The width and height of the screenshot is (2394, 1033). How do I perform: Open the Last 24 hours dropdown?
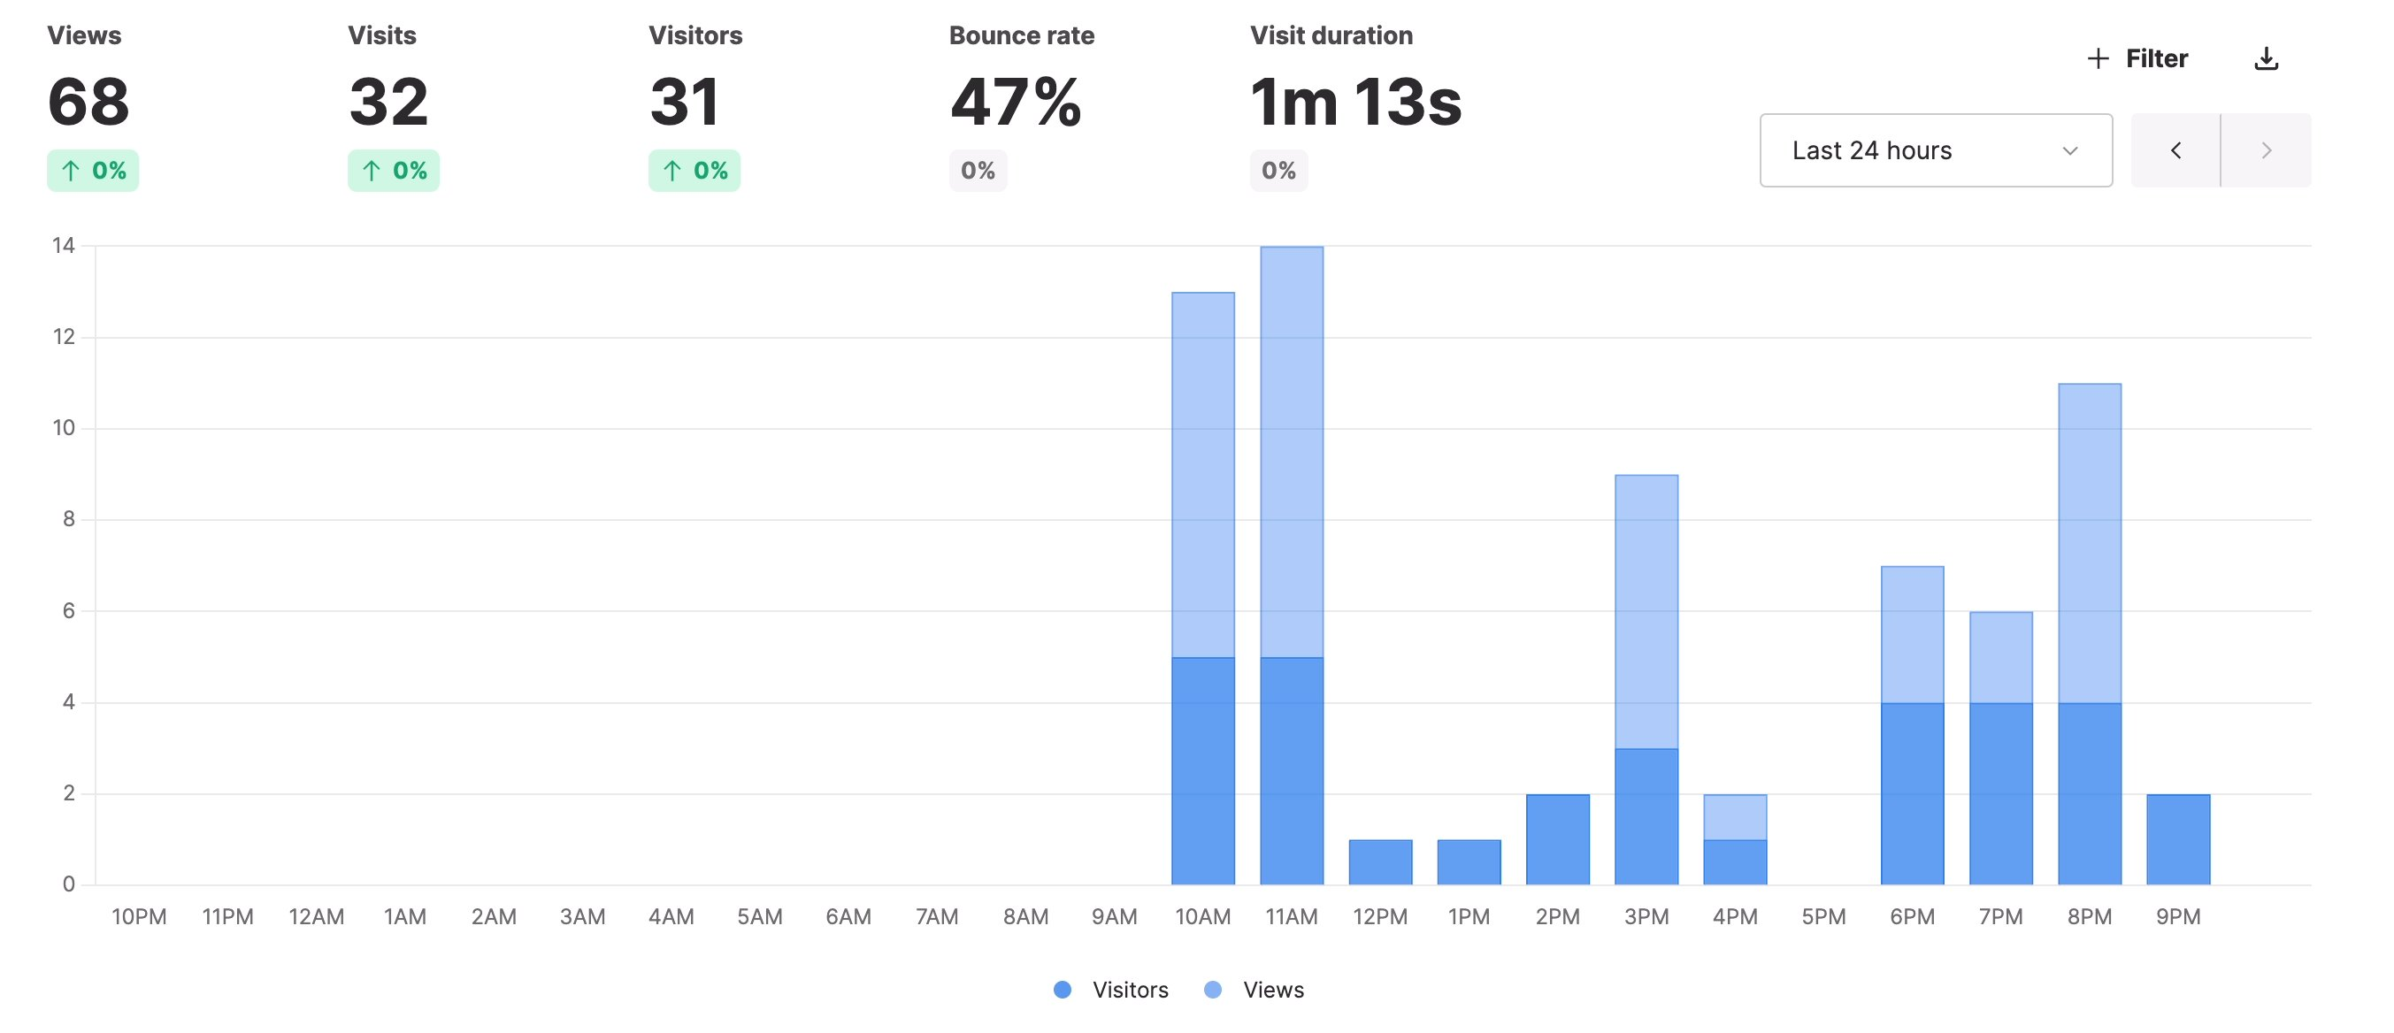tap(1935, 150)
